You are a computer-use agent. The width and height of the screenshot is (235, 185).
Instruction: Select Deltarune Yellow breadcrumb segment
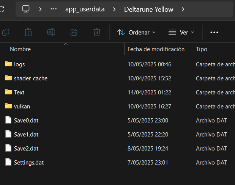149,9
